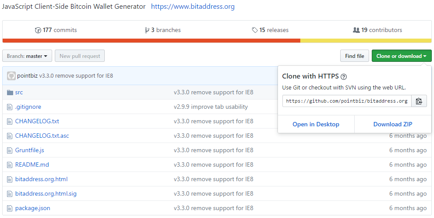The height and width of the screenshot is (218, 434).
Task: Click the New pull request button
Action: (x=80, y=56)
